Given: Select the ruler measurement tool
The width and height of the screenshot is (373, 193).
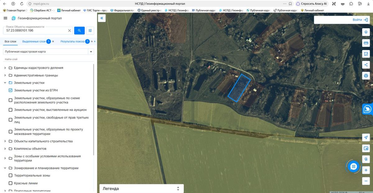Looking at the screenshot, I should click(x=366, y=43).
